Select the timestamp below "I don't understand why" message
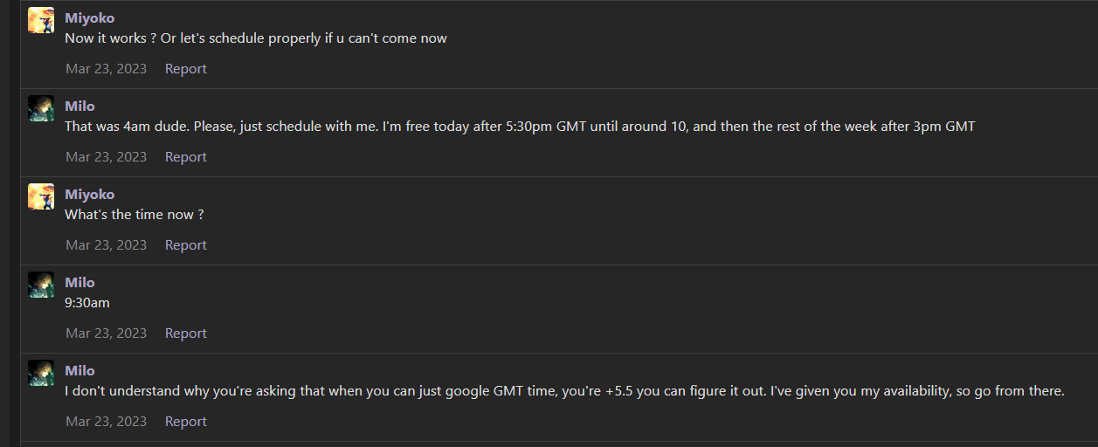Screen dimensions: 1098x447 point(107,422)
